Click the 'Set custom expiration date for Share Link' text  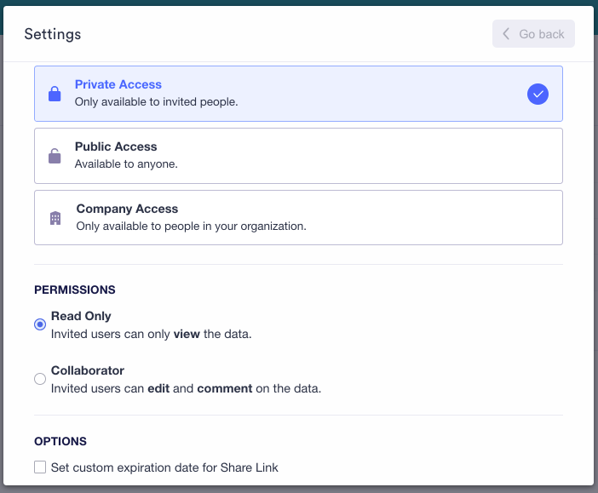[164, 467]
